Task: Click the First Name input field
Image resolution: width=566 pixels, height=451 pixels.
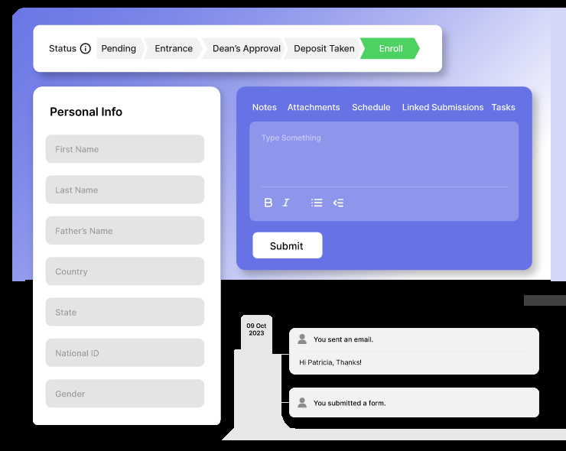Action: [x=125, y=149]
